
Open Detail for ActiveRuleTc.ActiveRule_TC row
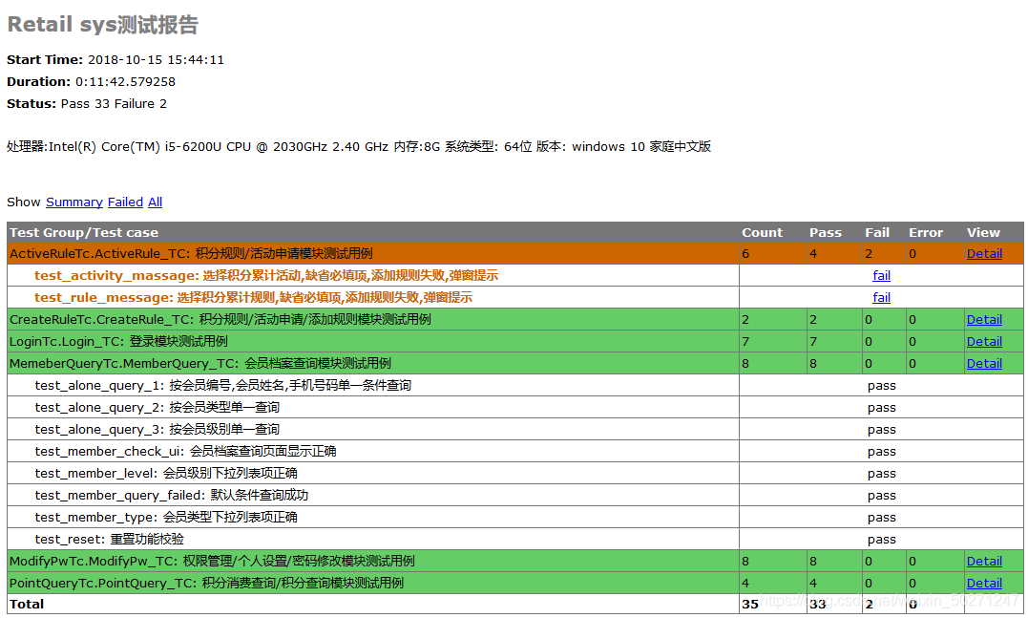(x=984, y=254)
